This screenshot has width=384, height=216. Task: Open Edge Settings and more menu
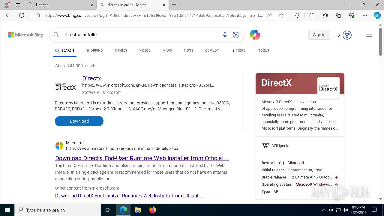[365, 15]
